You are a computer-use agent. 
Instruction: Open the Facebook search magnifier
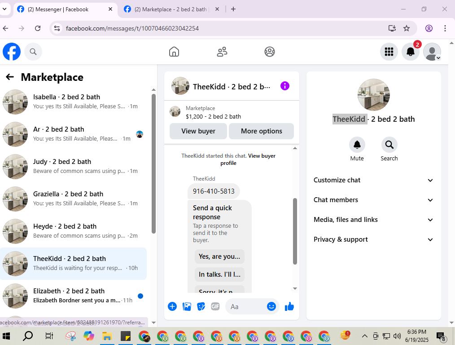point(33,52)
